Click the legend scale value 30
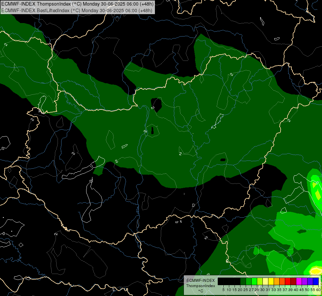The image size is (322, 296). pyautogui.click(x=262, y=290)
